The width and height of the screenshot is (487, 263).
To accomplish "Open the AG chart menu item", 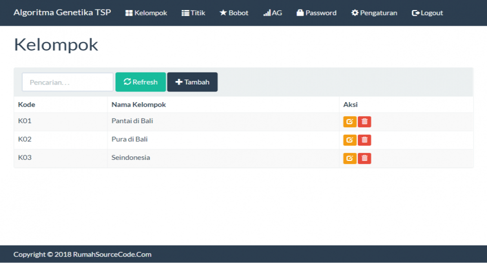I will [273, 13].
